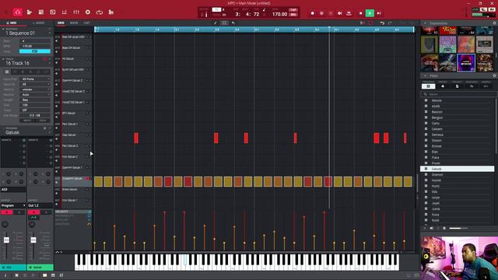This screenshot has height=280, width=498.
Task: Click the TAP tempo button
Action: 293,10
